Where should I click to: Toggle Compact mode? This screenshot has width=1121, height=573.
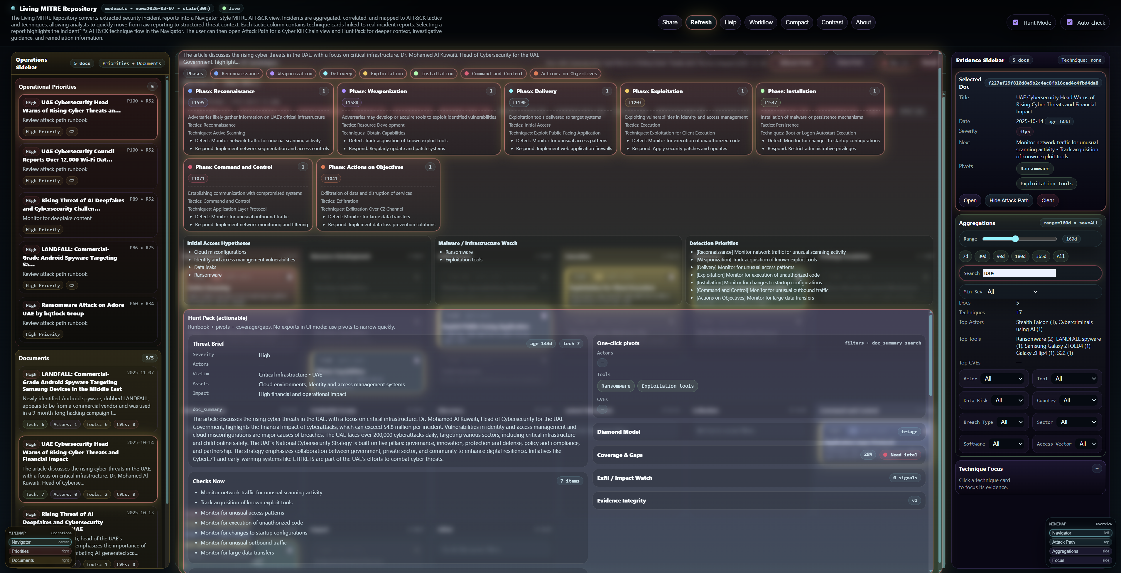point(796,22)
